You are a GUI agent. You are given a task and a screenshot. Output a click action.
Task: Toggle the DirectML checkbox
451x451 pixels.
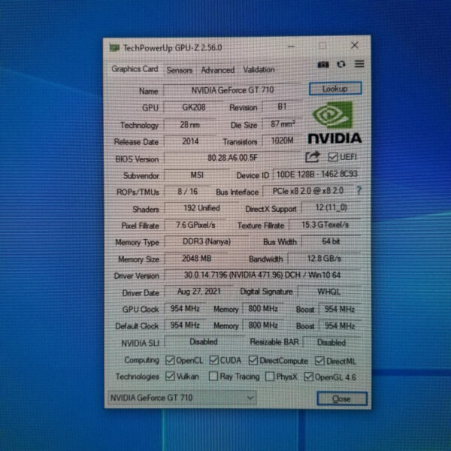tap(319, 361)
